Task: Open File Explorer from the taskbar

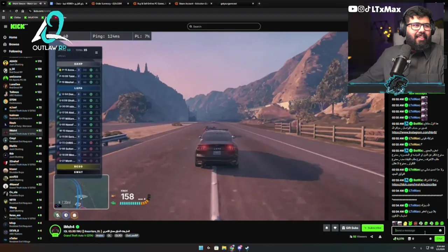Action: (x=224, y=248)
